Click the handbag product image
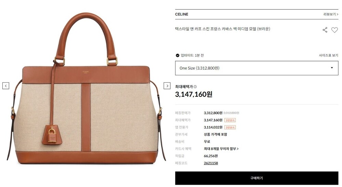Viewport: 342px width, 187px height. pyautogui.click(x=87, y=88)
